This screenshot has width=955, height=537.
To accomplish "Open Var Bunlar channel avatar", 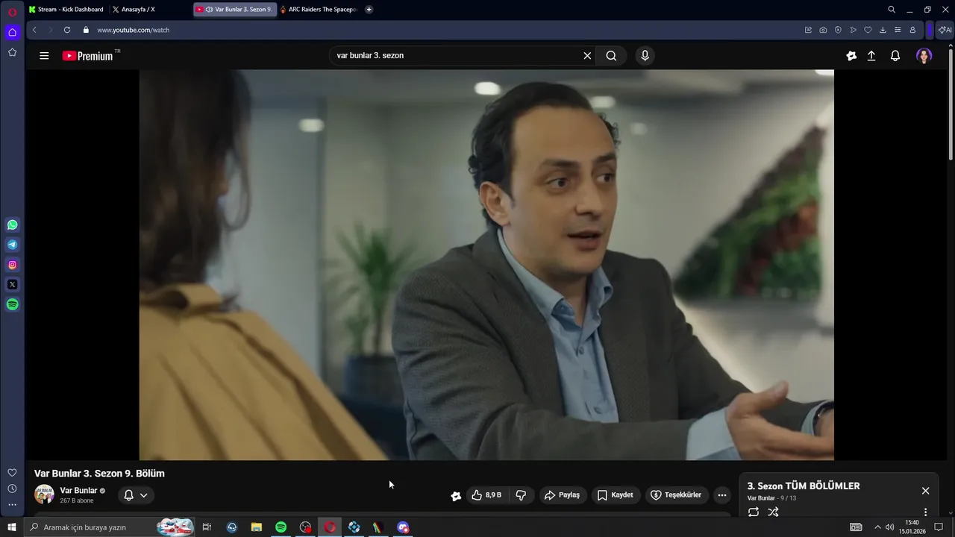I will pos(44,494).
